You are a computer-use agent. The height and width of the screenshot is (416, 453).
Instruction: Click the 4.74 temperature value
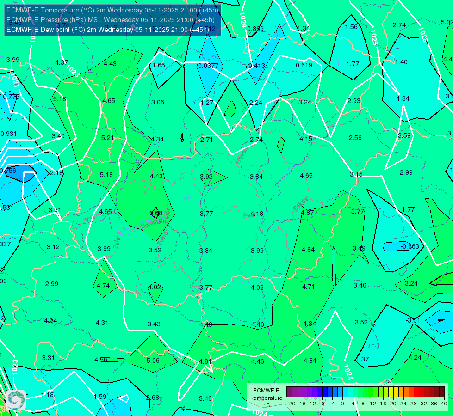103,286
